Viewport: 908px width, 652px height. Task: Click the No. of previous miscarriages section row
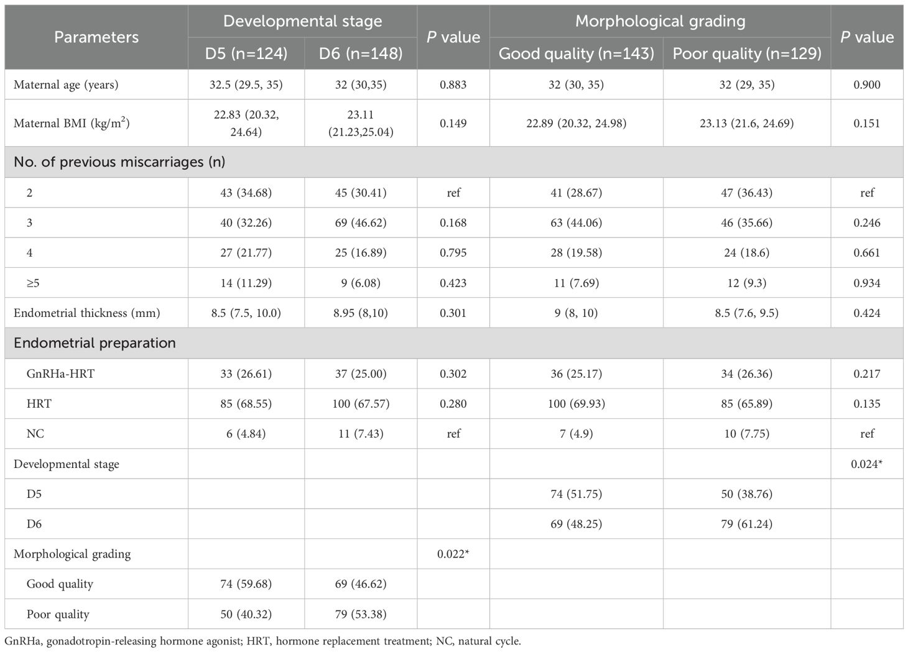119,162
